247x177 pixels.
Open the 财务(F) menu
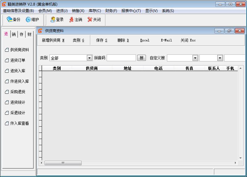(x=111, y=11)
